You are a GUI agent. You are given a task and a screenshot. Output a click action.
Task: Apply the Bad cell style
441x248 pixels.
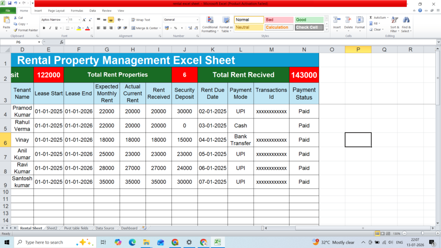[279, 20]
